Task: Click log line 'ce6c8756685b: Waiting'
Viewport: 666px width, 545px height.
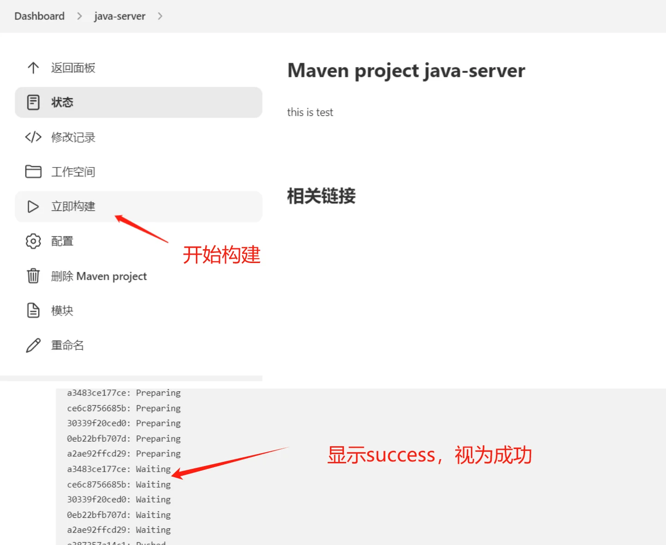Action: tap(119, 485)
